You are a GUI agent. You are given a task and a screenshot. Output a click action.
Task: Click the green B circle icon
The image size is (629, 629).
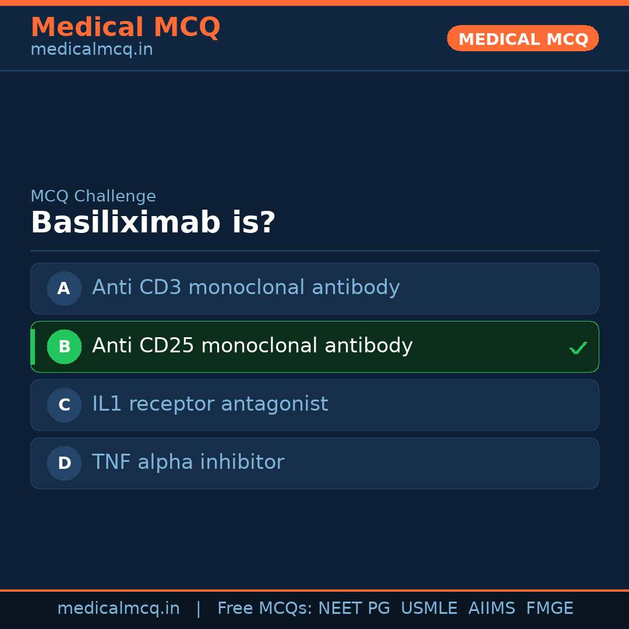tap(64, 347)
